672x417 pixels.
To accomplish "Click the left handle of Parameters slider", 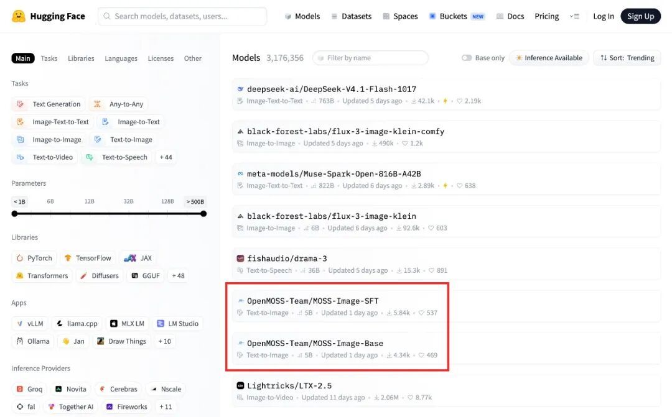I will (14, 214).
